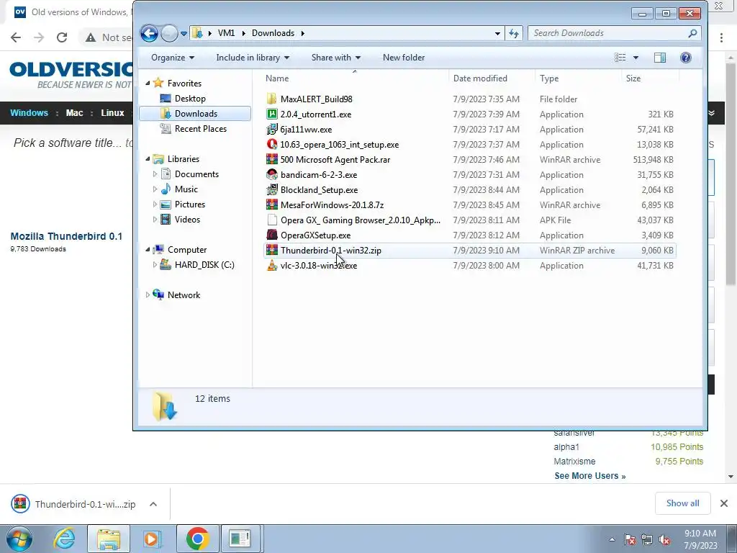Image resolution: width=737 pixels, height=553 pixels.
Task: Collapse the Favorites tree section
Action: pos(148,84)
